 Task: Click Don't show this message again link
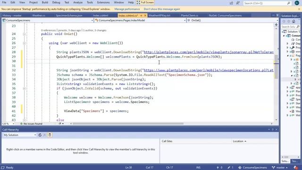click(x=162, y=9)
